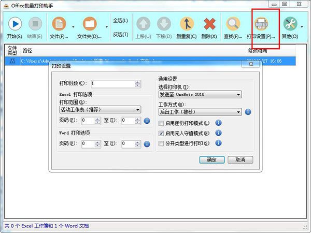Open the 打印范围 dropdown
Viewport: 311px width, 233px height.
tap(100, 110)
